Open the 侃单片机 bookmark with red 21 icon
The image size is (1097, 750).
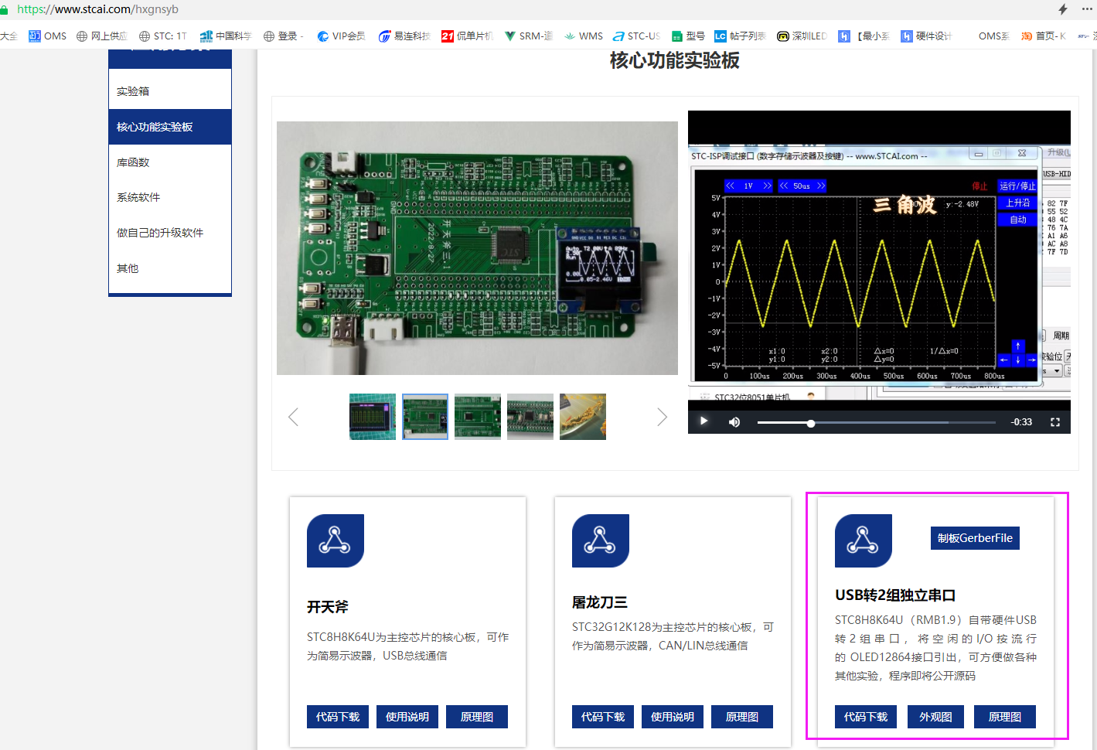coord(467,36)
